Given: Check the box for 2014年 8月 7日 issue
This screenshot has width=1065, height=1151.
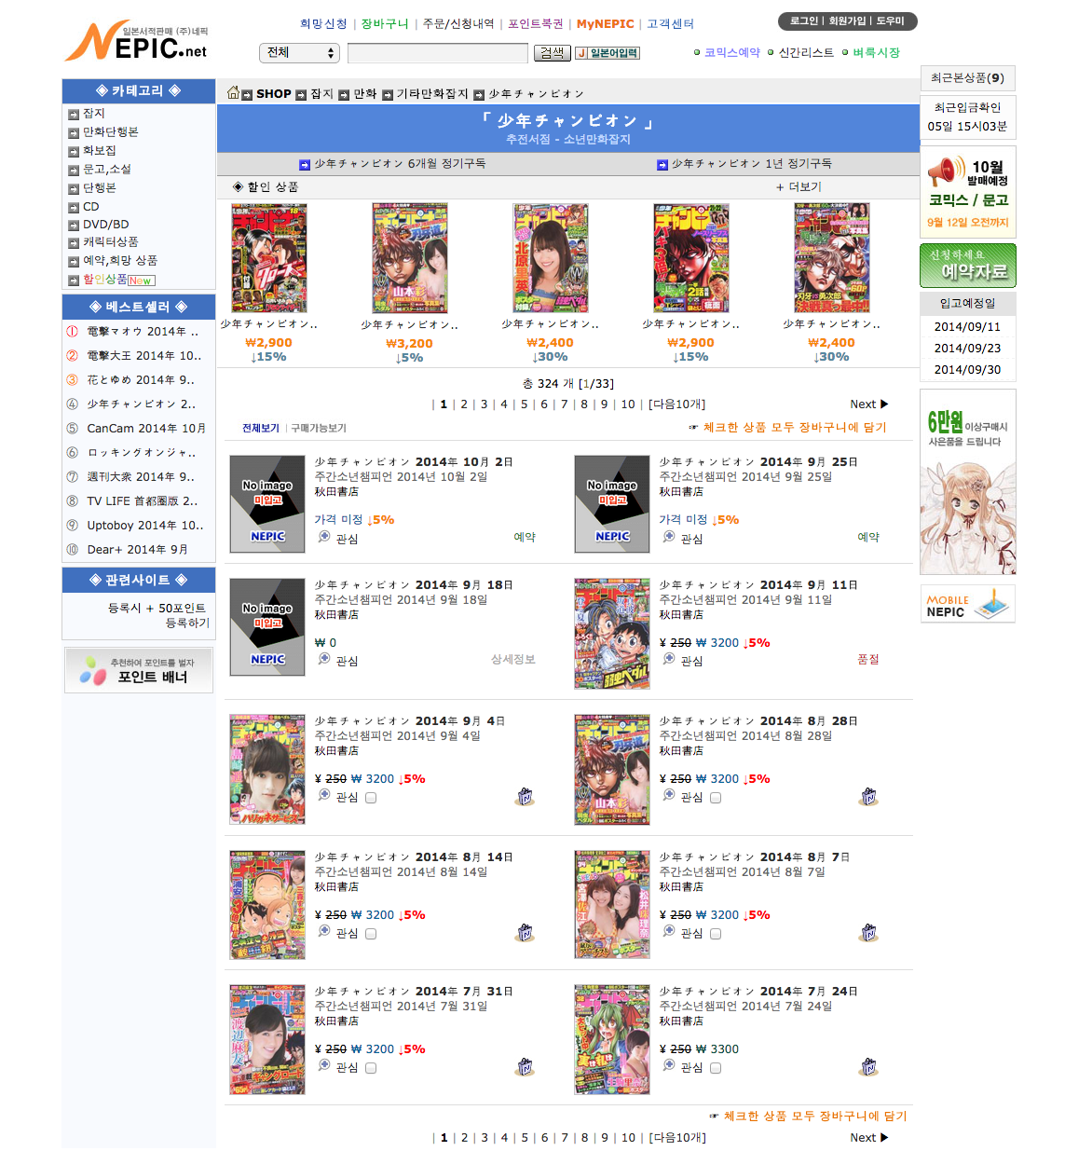Looking at the screenshot, I should click(716, 934).
